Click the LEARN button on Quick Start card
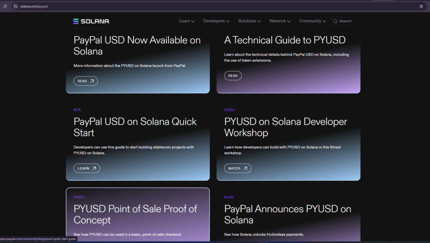Image resolution: width=430 pixels, height=243 pixels. [87, 168]
